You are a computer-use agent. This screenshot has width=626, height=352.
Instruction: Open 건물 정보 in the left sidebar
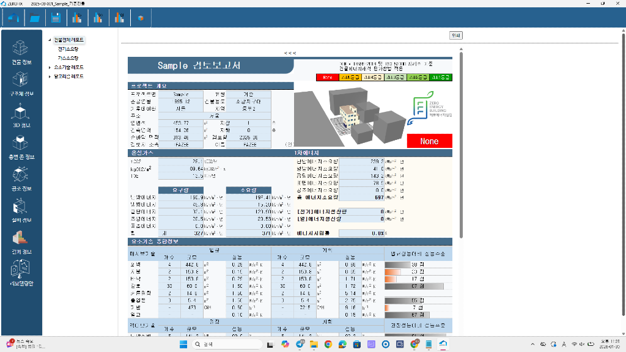21,53
